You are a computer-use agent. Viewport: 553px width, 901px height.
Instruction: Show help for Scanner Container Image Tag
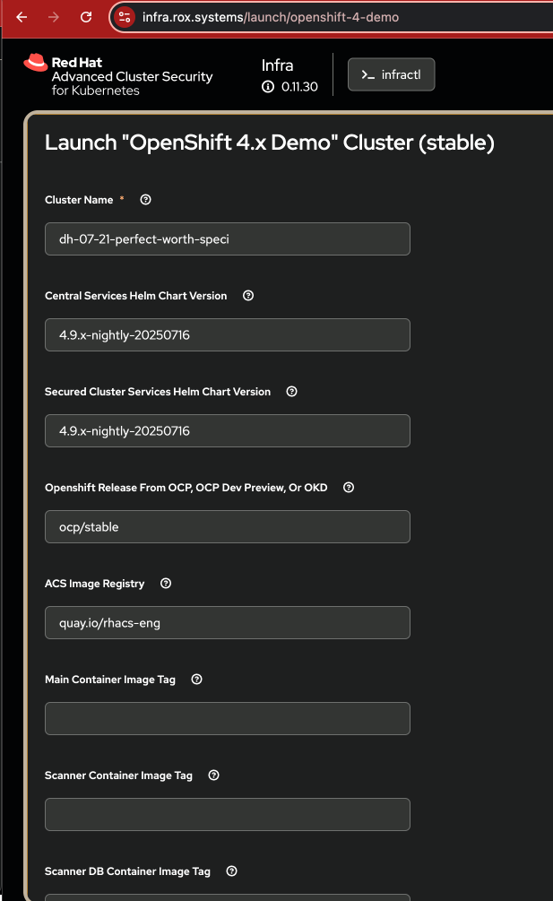[213, 775]
